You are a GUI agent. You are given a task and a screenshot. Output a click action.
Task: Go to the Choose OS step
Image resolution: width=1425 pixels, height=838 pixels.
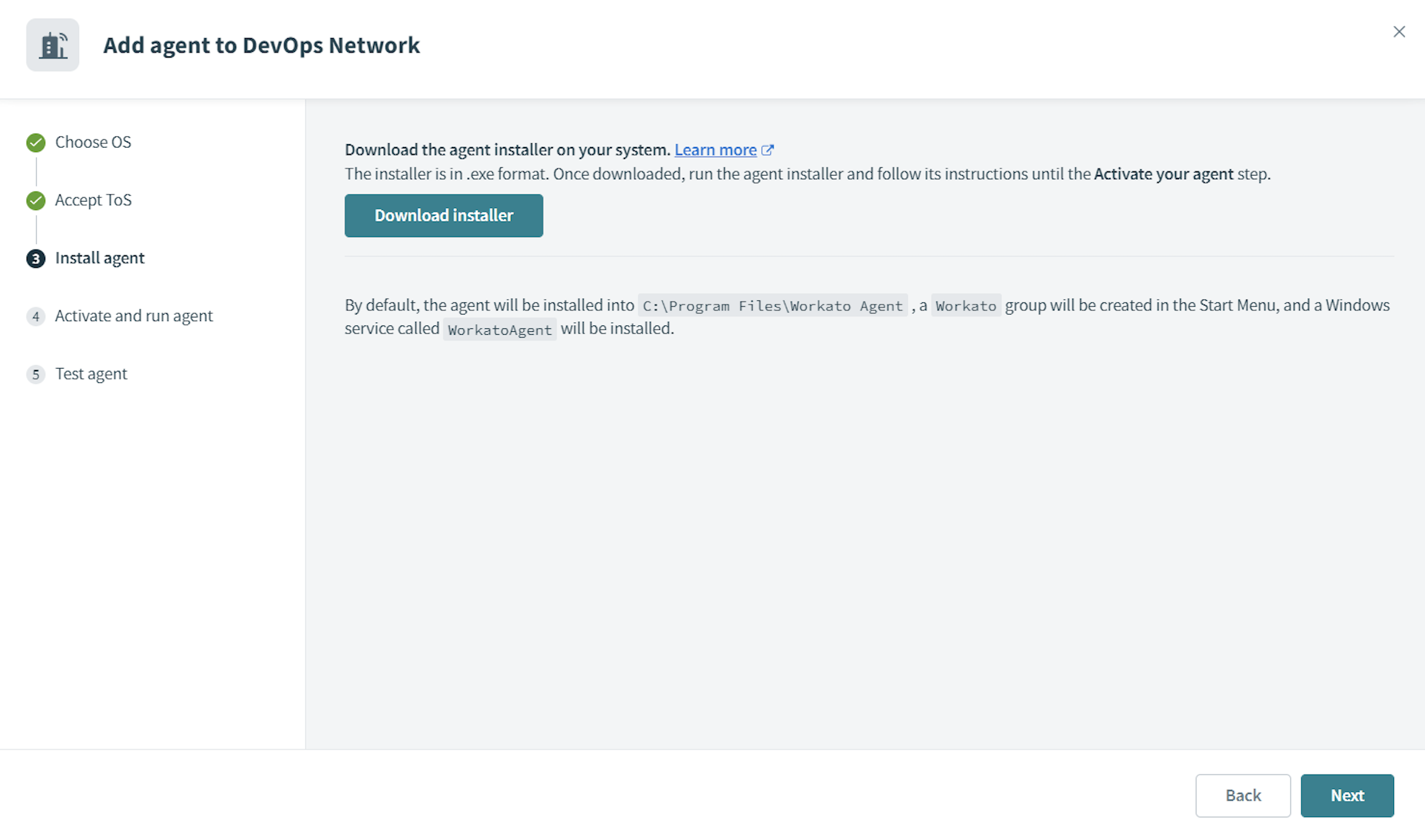pyautogui.click(x=93, y=142)
